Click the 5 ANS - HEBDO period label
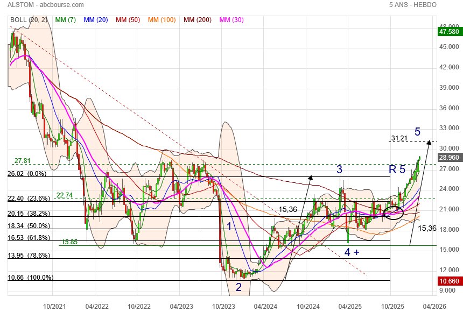Image resolution: width=463 pixels, height=312 pixels. point(413,5)
